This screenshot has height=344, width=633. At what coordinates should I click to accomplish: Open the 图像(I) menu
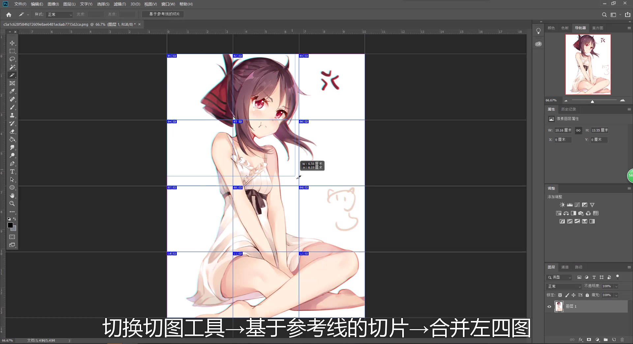point(53,4)
